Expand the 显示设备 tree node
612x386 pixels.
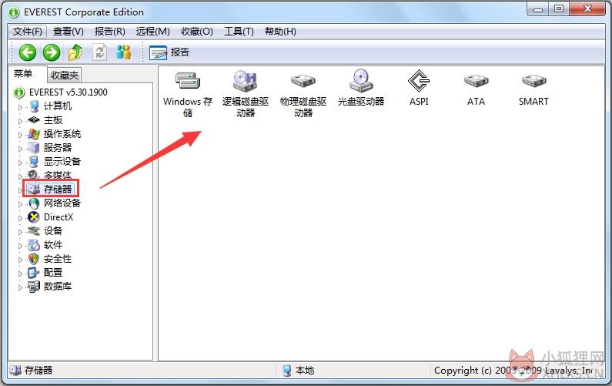coord(20,162)
